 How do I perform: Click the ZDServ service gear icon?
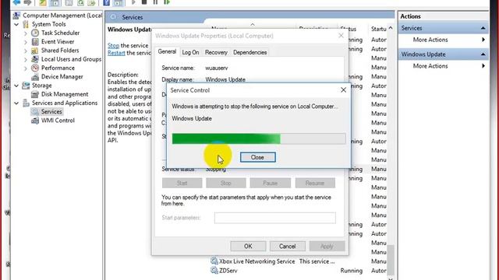pos(214,271)
